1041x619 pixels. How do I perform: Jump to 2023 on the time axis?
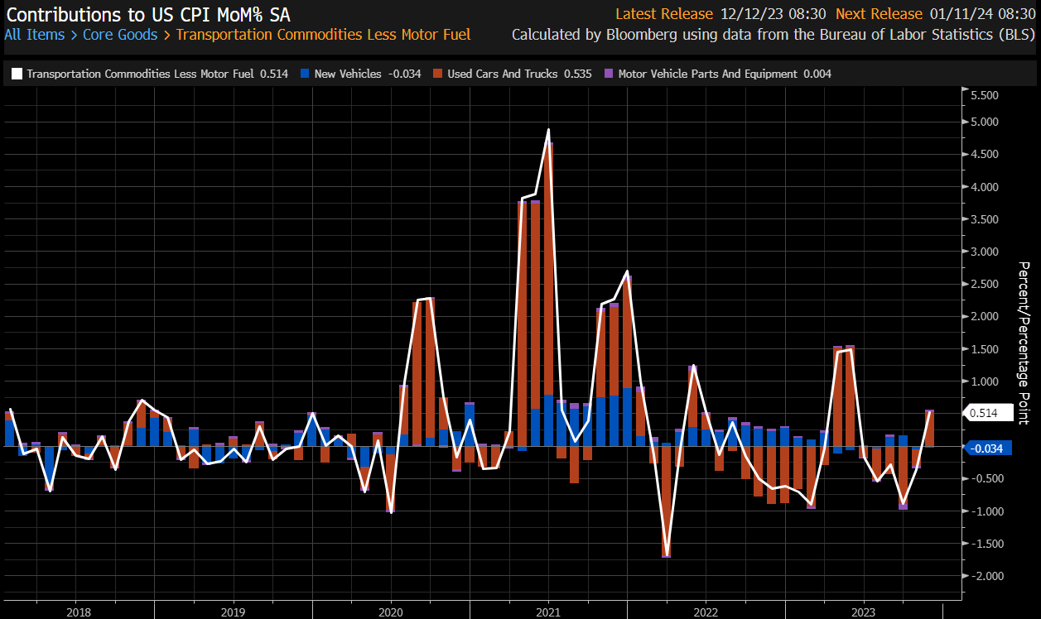pyautogui.click(x=863, y=612)
